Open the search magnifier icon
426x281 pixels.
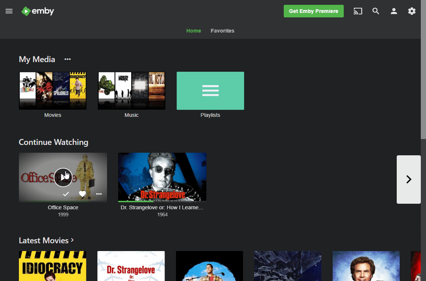[376, 11]
